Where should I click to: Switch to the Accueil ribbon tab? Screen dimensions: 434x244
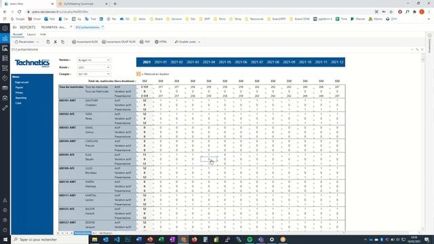tap(18, 35)
